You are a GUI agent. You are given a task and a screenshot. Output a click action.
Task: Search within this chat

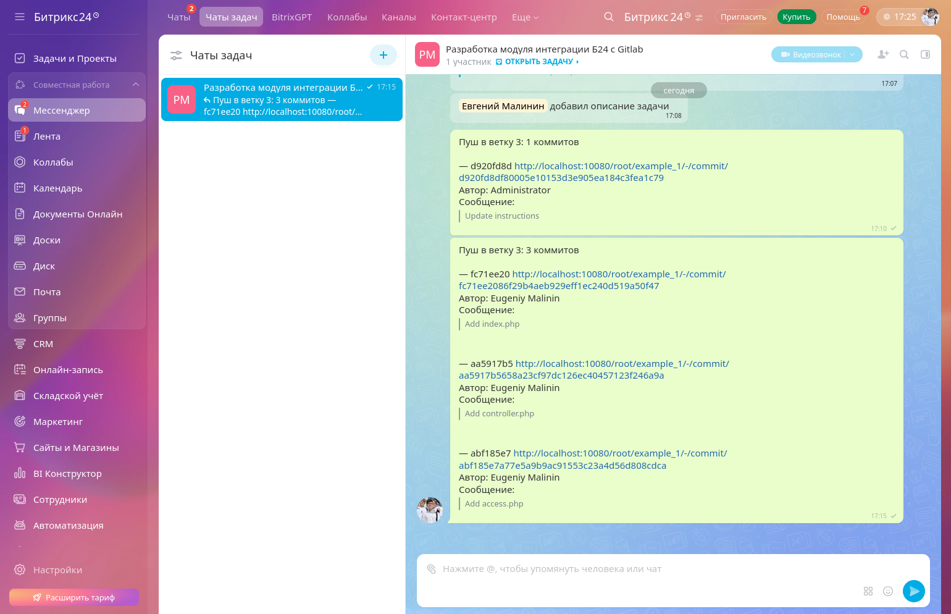[x=904, y=54]
